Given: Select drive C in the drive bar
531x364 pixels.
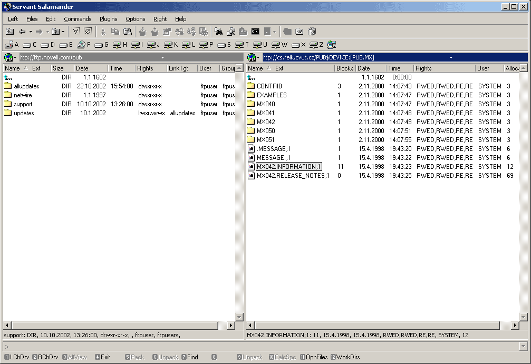Looking at the screenshot, I should tap(30, 45).
